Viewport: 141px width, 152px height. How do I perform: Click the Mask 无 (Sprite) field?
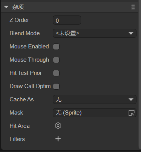click(95, 113)
